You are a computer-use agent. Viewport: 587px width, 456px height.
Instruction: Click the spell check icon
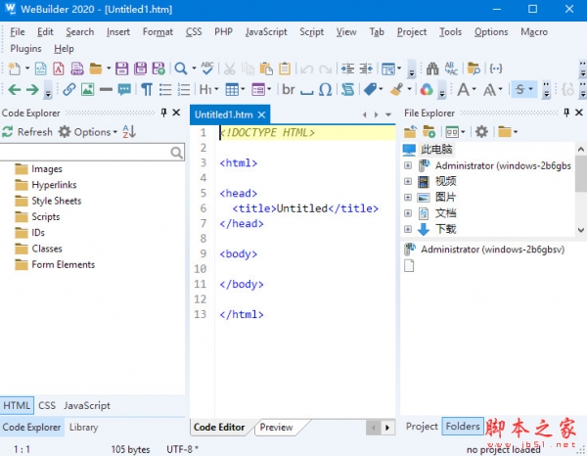[207, 68]
